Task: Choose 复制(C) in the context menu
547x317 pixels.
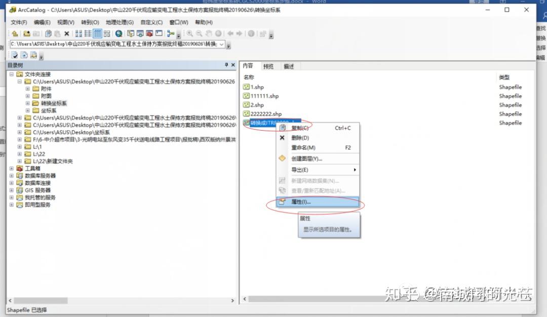Action: [x=318, y=128]
